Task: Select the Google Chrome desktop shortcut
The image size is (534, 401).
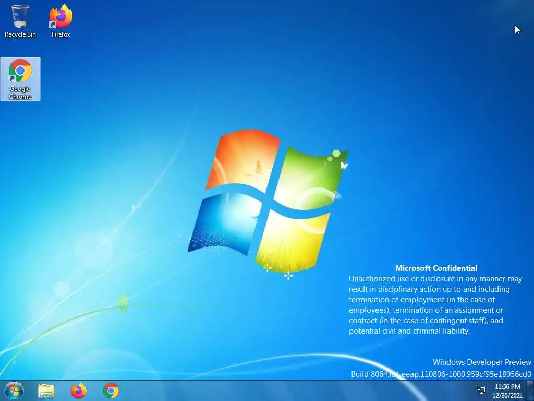Action: (20, 79)
